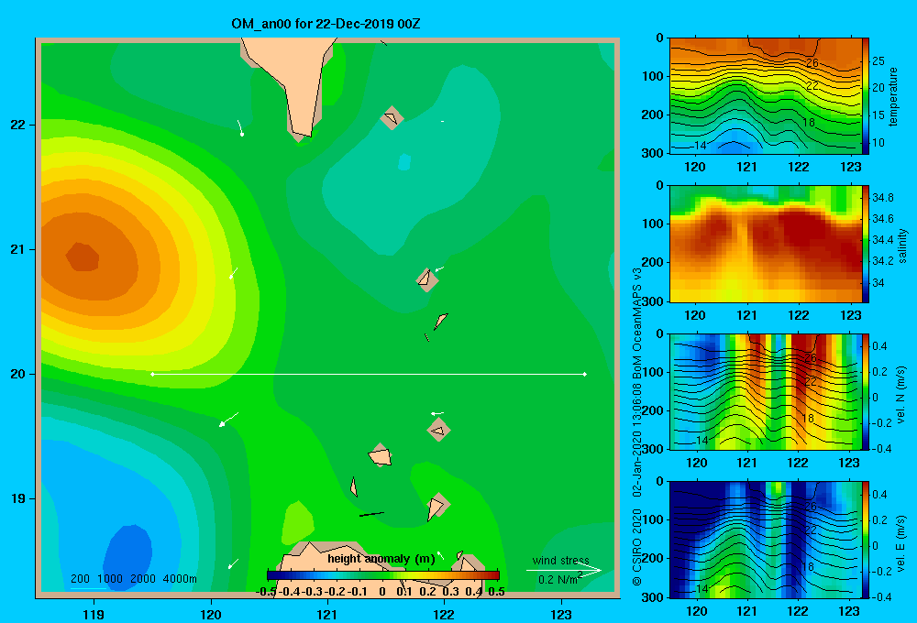917x623 pixels.
Task: Click latitude label 21 on main map
Action: point(17,249)
